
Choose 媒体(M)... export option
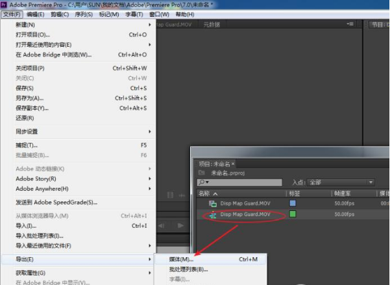click(211, 260)
